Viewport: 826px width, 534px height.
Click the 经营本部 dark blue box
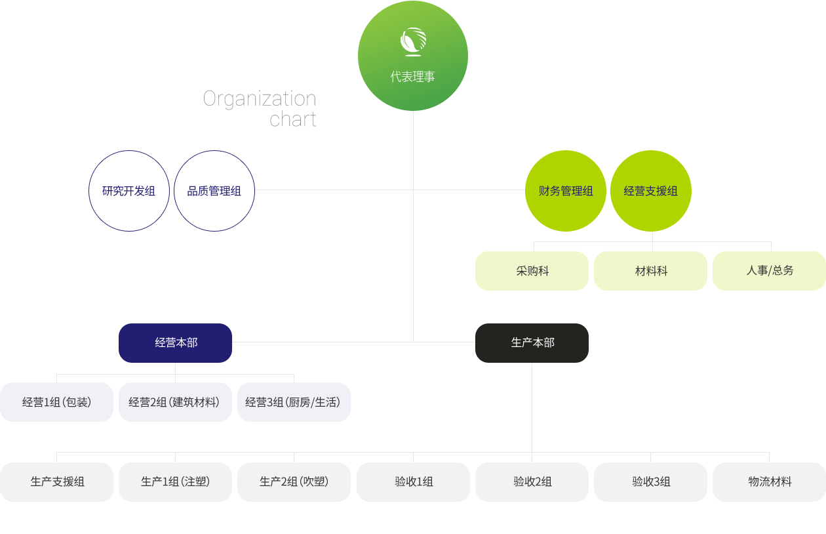[175, 343]
